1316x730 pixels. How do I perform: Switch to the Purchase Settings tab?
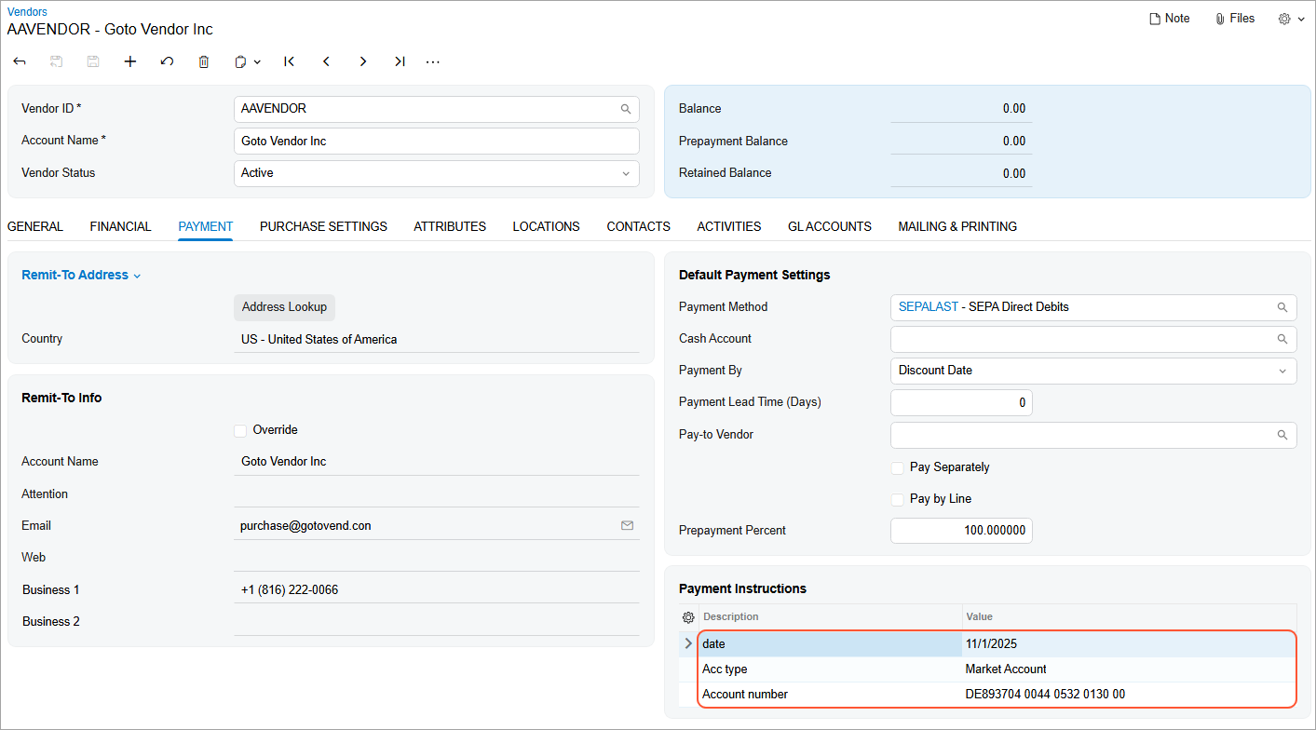tap(323, 226)
